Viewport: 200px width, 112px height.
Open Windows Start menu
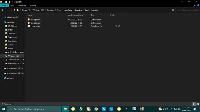pyautogui.click(x=4, y=109)
